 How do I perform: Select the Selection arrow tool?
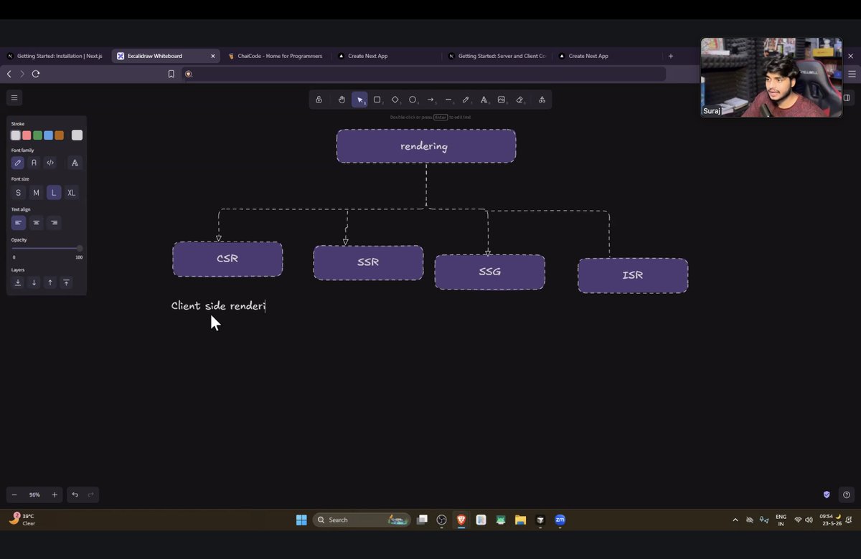(x=359, y=100)
